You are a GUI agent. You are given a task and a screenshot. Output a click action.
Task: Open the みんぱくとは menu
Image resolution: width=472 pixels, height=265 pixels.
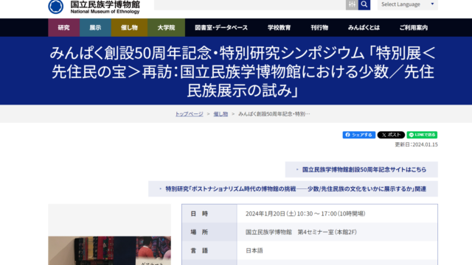coord(364,28)
